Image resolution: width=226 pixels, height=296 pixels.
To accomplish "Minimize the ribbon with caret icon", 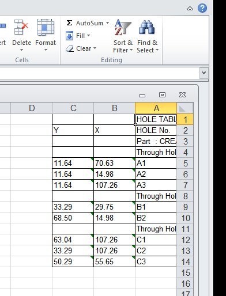I will pos(190,9).
